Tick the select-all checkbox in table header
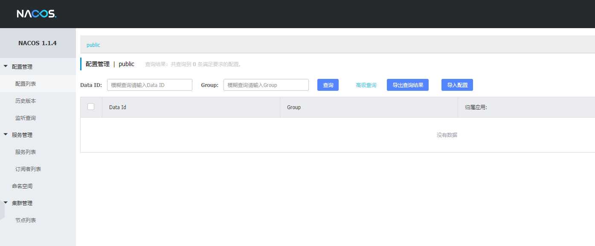595x246 pixels. (91, 107)
